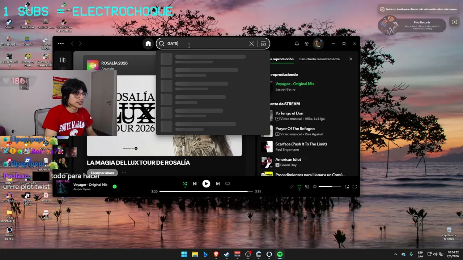Skip to next track
Viewport: 463px width, 260px height.
coord(218,184)
